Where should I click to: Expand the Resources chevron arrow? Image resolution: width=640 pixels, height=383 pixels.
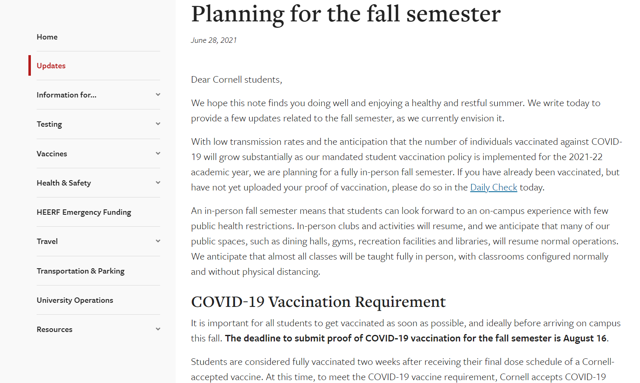158,329
